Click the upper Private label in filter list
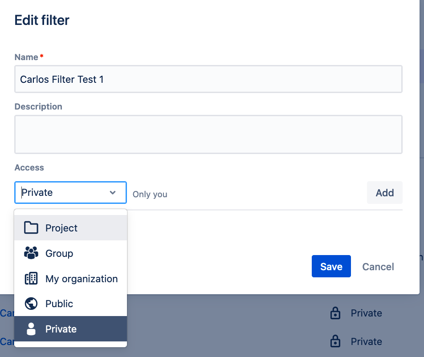 (x=366, y=313)
